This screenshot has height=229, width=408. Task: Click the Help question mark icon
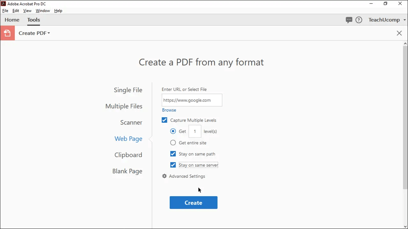pos(359,20)
